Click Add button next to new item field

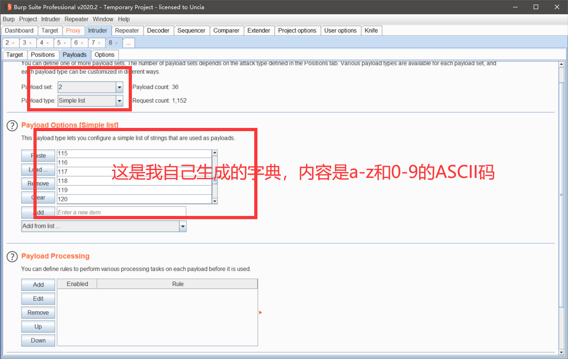point(38,212)
